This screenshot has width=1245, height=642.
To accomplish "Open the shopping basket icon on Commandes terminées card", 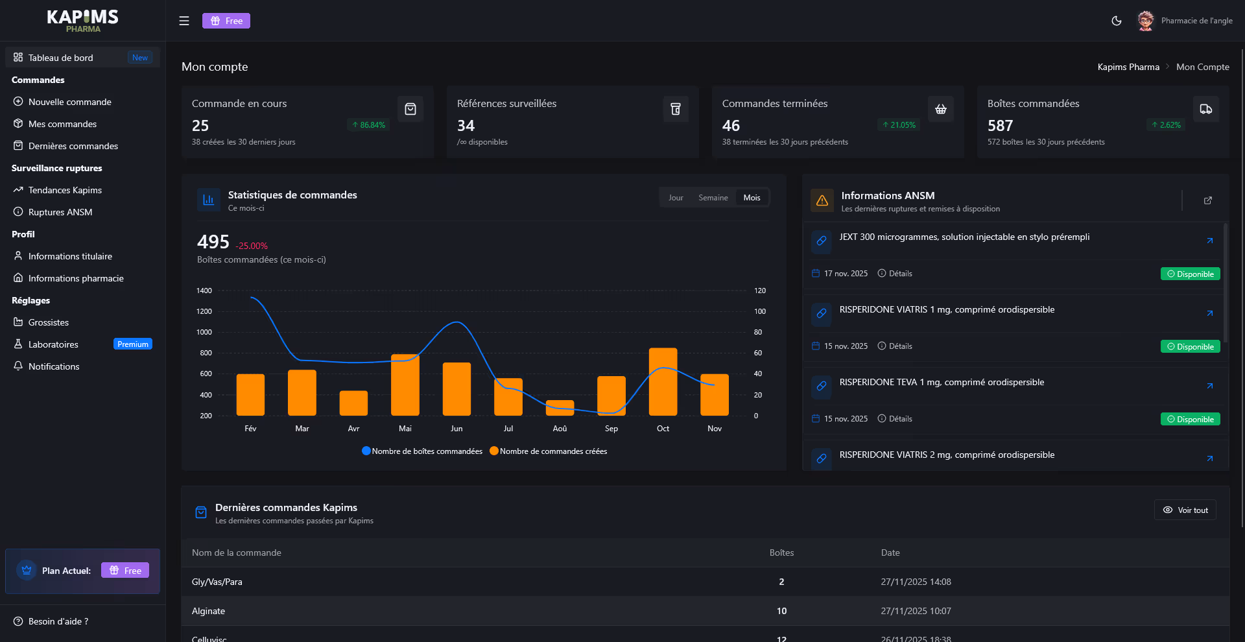I will click(941, 109).
